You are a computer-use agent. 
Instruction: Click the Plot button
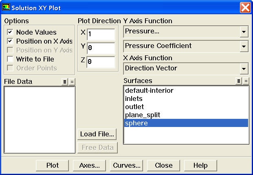[x=53, y=166]
